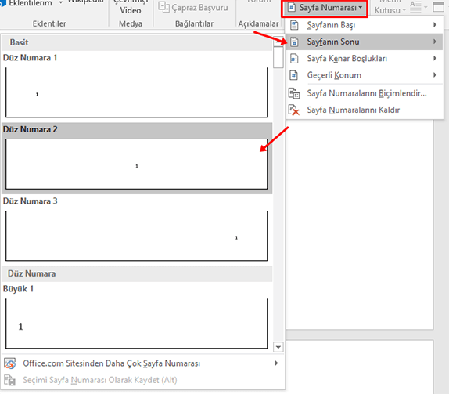
Task: Expand the Office.com page numbers submenu arrow
Action: point(276,363)
